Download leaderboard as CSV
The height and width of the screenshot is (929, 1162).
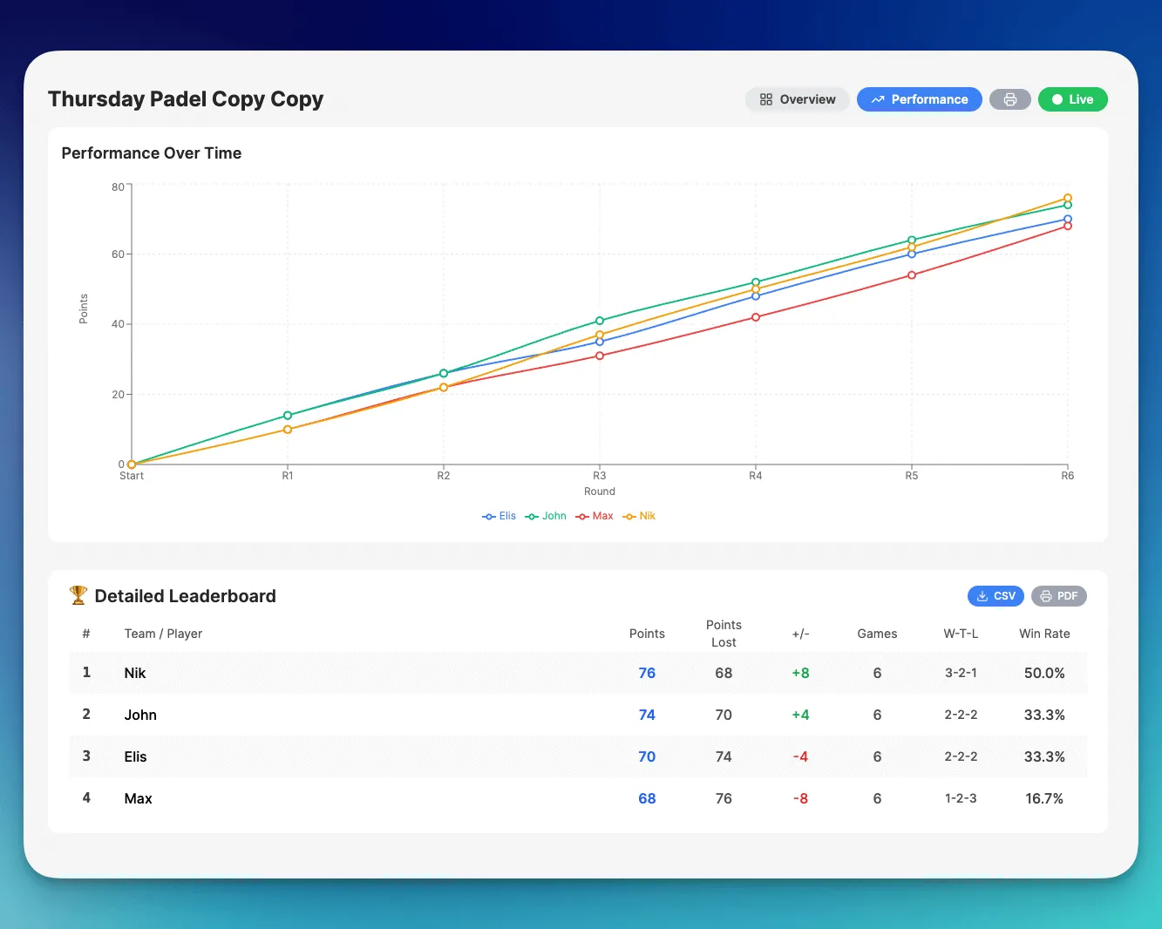coord(996,596)
